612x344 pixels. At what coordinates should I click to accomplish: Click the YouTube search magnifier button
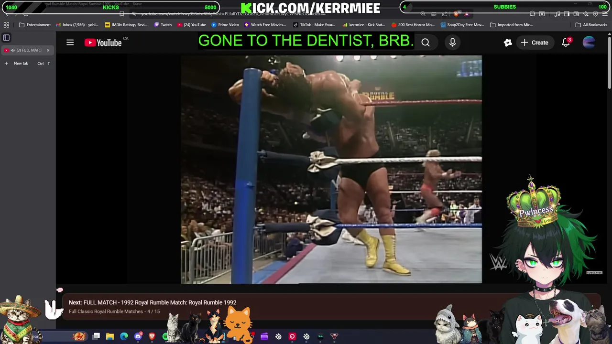(x=426, y=43)
